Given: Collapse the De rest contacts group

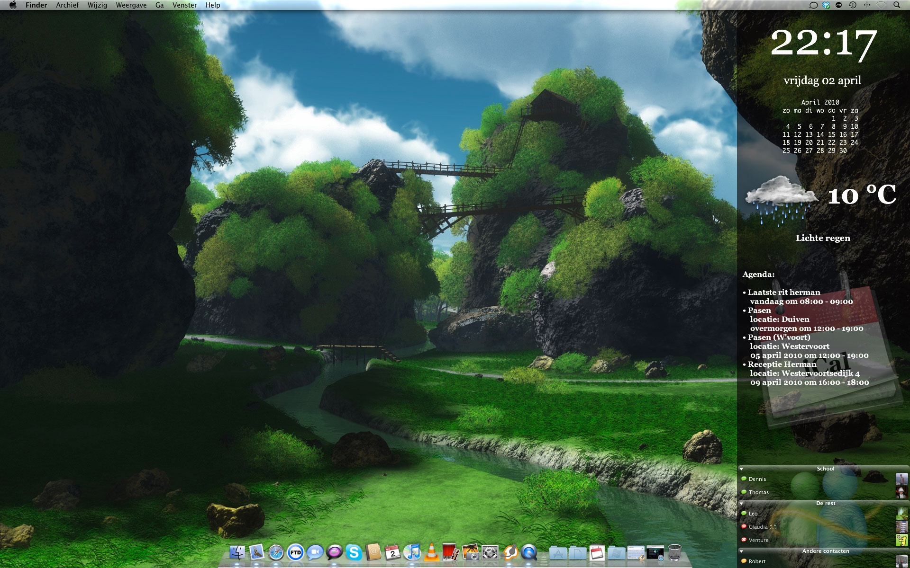Looking at the screenshot, I should pyautogui.click(x=741, y=504).
